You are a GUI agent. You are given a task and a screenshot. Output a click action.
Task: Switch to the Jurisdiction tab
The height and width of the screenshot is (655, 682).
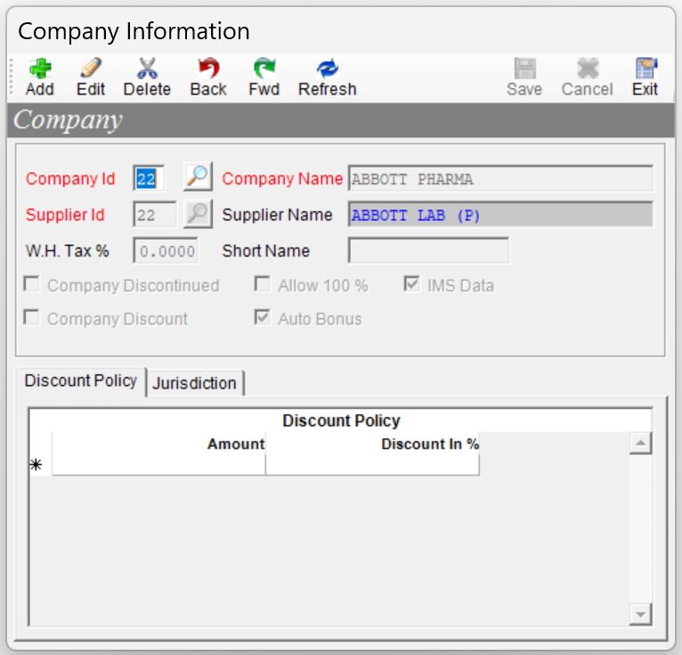click(x=194, y=383)
